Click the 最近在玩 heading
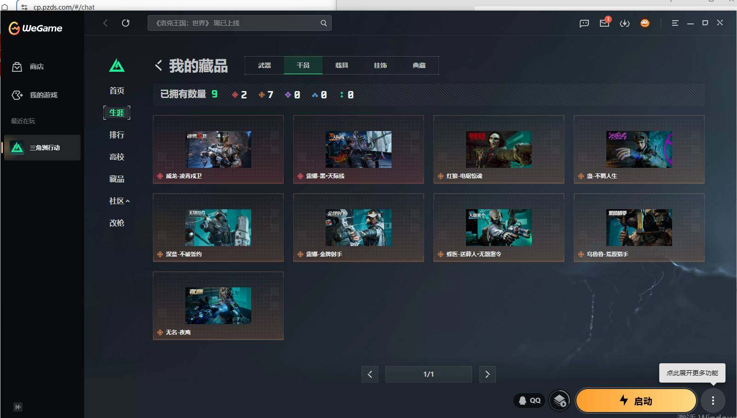The height and width of the screenshot is (418, 737). tap(23, 121)
